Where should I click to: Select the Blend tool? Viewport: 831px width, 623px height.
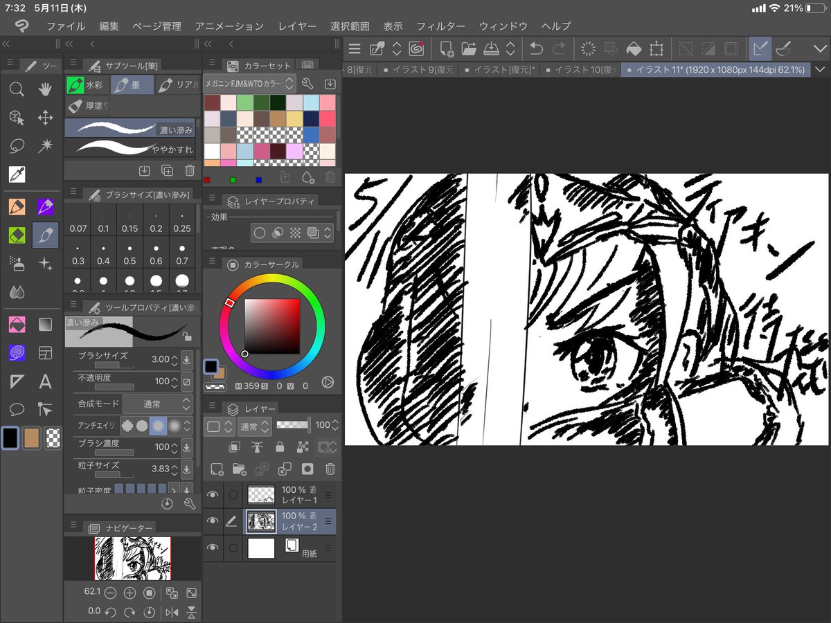pos(17,292)
